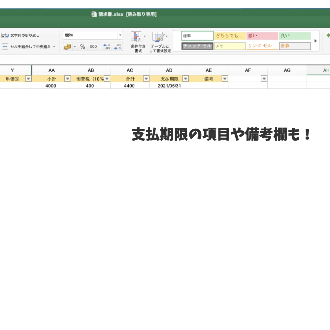
Task: Select cell containing 4400
Action: click(130, 86)
